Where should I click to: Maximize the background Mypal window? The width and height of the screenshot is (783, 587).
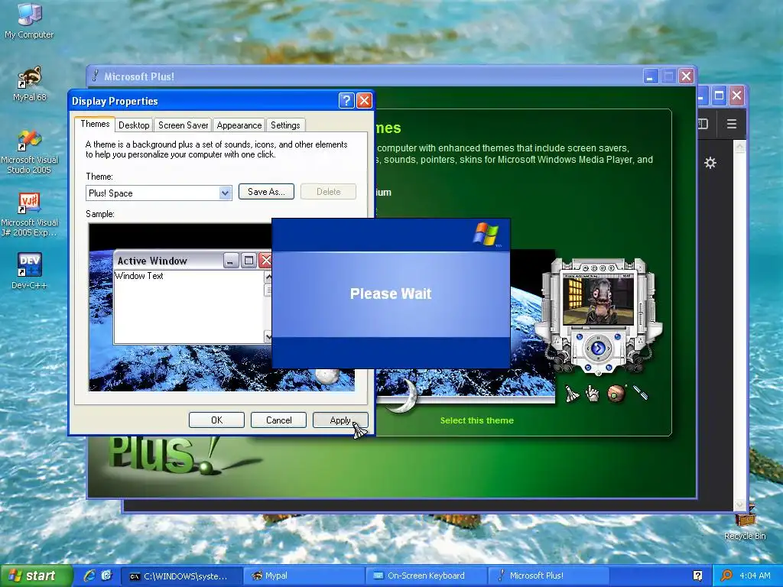pos(719,96)
